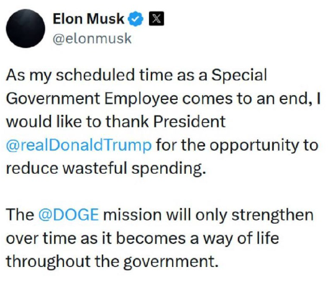Click the line 'would like to thank President'

[x=116, y=122]
